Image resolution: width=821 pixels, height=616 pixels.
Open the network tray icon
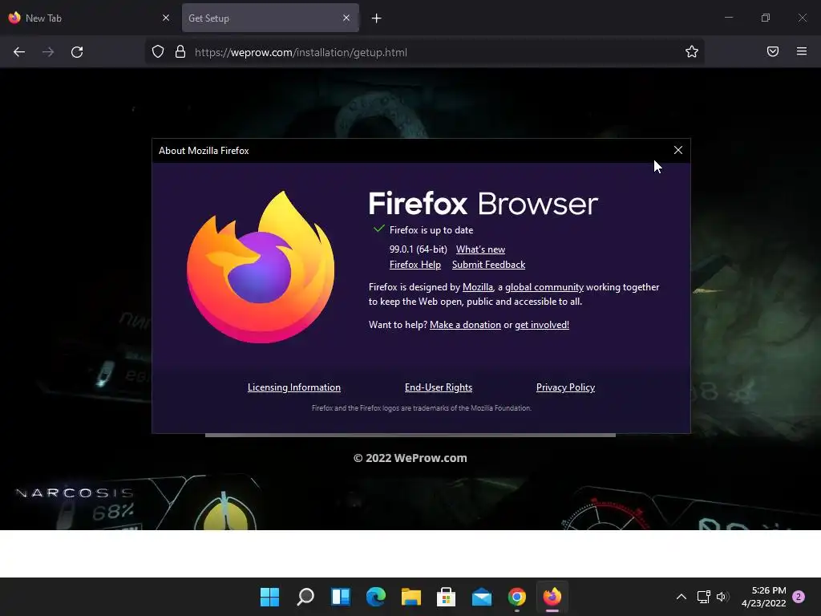click(x=703, y=597)
